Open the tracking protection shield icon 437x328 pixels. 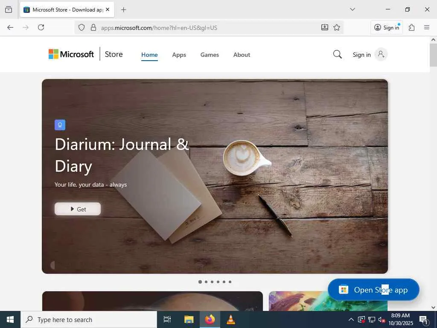(82, 27)
